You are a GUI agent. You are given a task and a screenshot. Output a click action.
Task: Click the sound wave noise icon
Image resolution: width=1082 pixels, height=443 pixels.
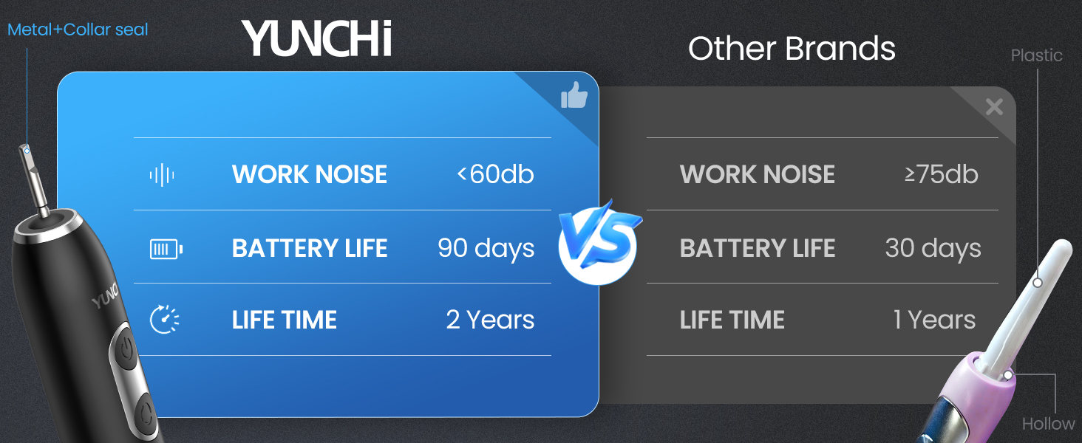162,175
